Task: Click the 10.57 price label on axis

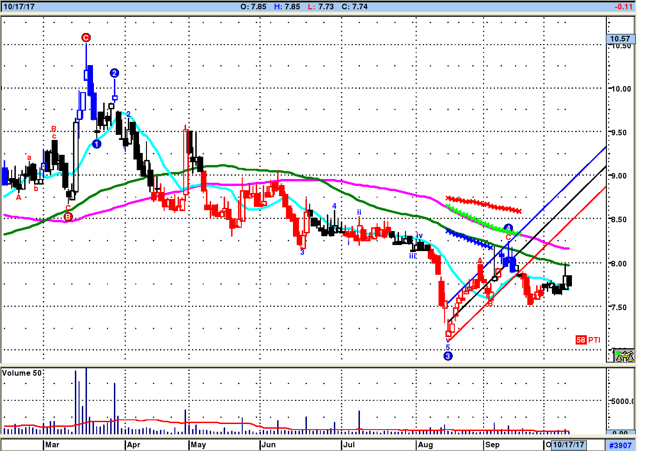Action: click(620, 39)
